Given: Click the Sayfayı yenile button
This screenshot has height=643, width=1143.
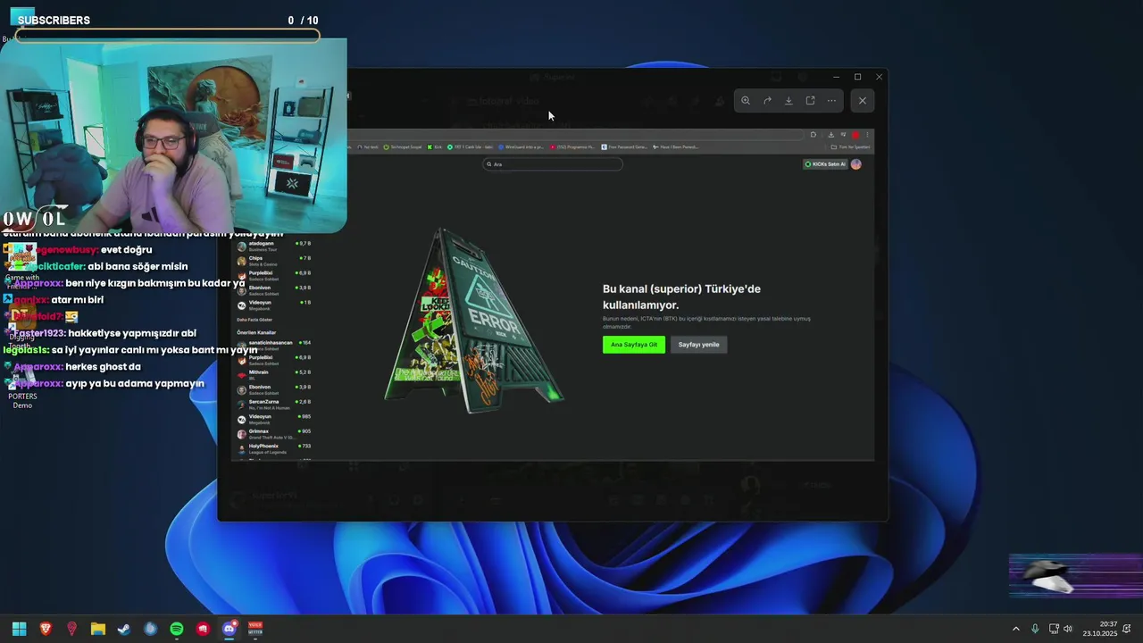Looking at the screenshot, I should click(x=698, y=345).
